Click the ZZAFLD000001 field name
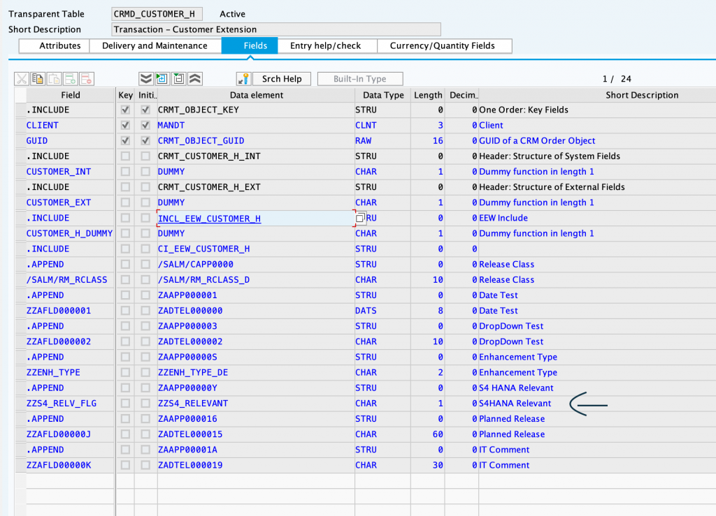The image size is (716, 516). pos(59,311)
